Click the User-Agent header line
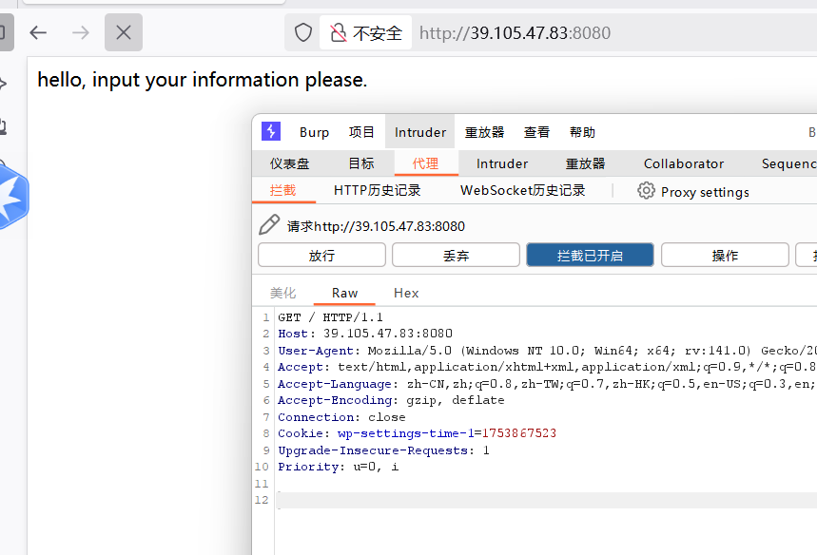 click(547, 351)
